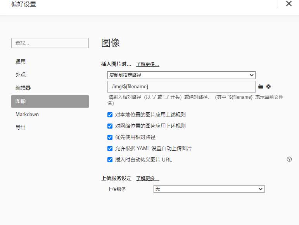Open Markdown settings section
Screen dimensions: 299x225
(27, 114)
